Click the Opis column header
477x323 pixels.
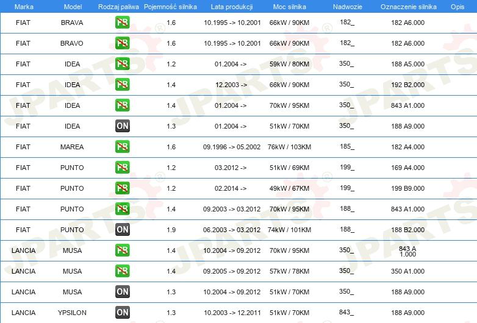pos(457,7)
